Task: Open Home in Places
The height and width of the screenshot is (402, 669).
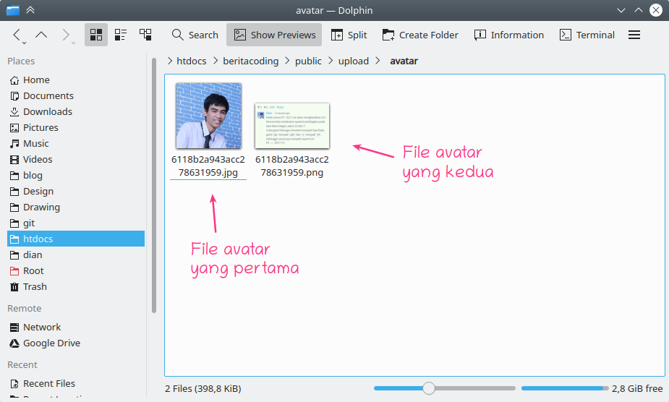Action: tap(76, 80)
